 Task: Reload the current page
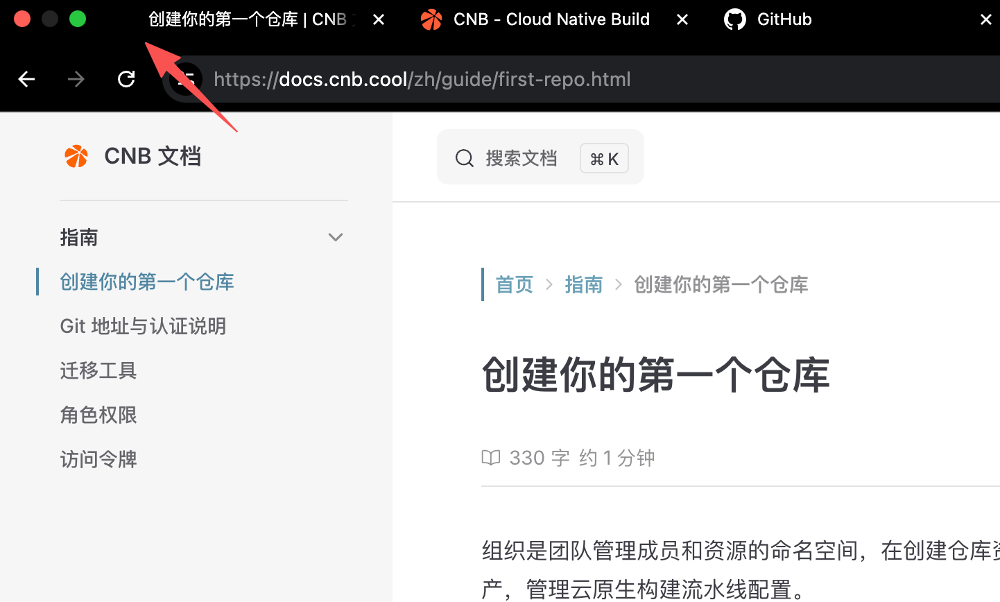(126, 79)
